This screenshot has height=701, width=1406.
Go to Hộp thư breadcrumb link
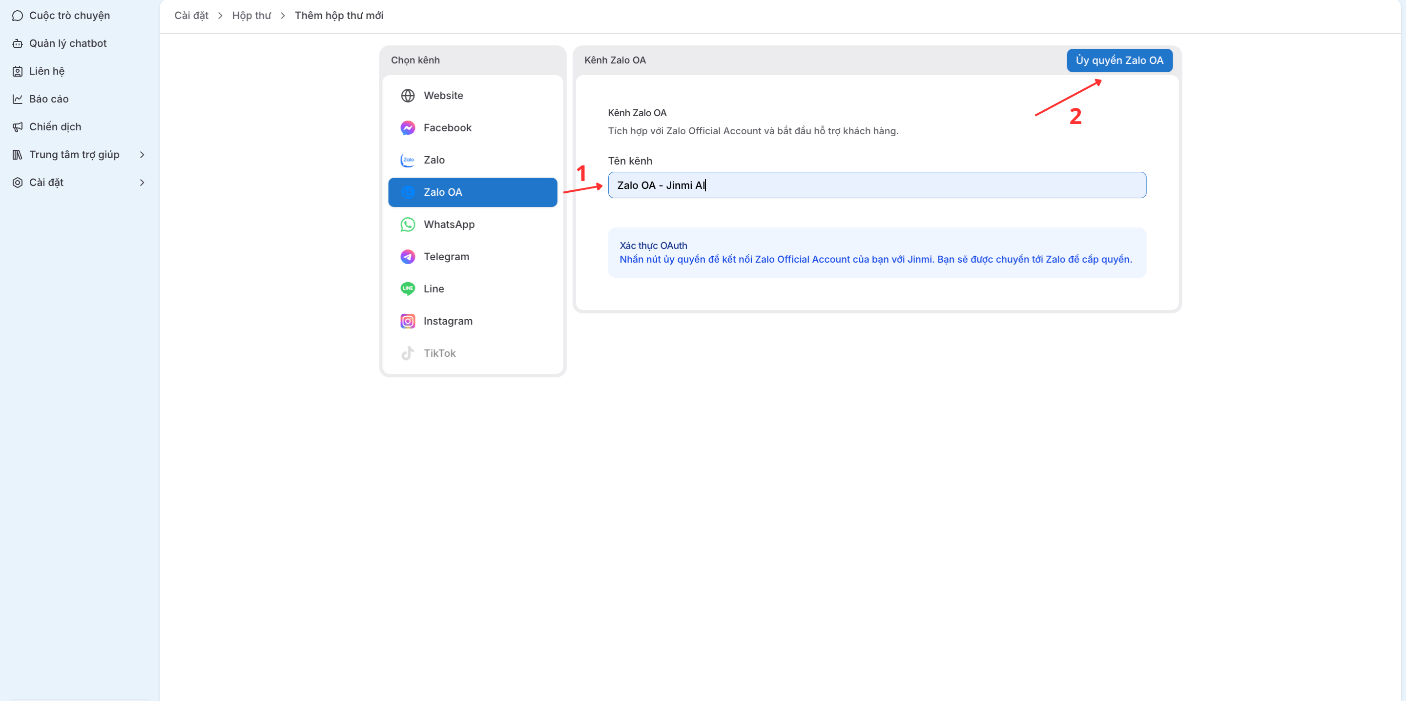[251, 15]
